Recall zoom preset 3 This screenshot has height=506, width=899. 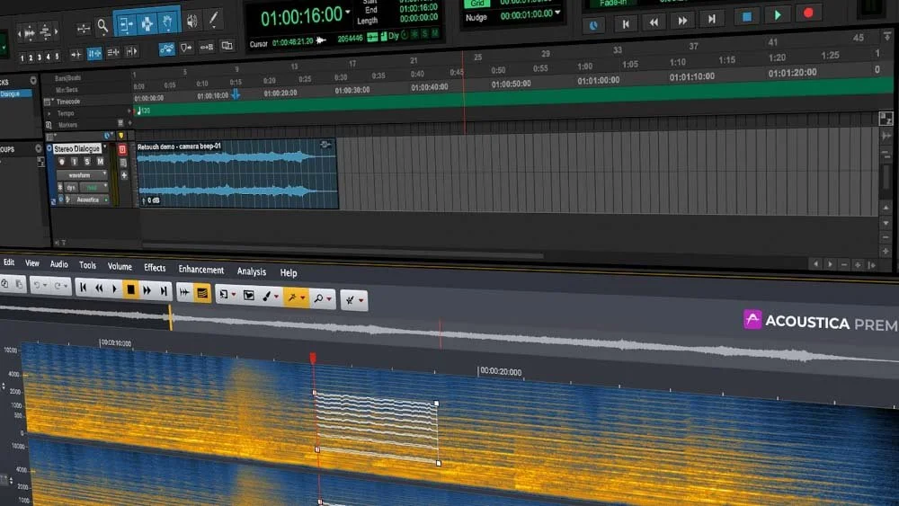(x=39, y=58)
